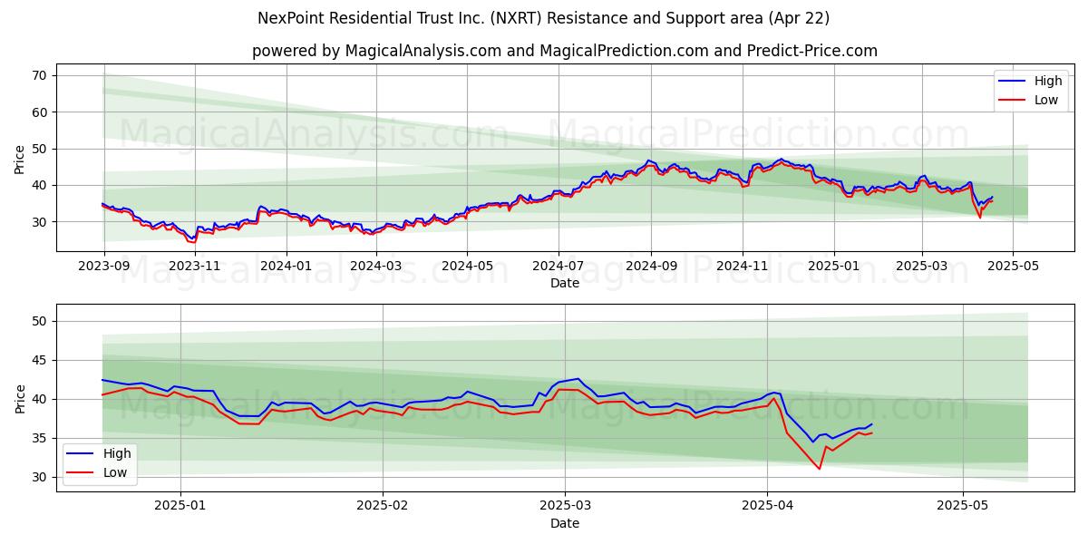Viewport: 1088px width, 544px height.
Task: Click the top chart '2025-05' tick label
Action: [1014, 267]
